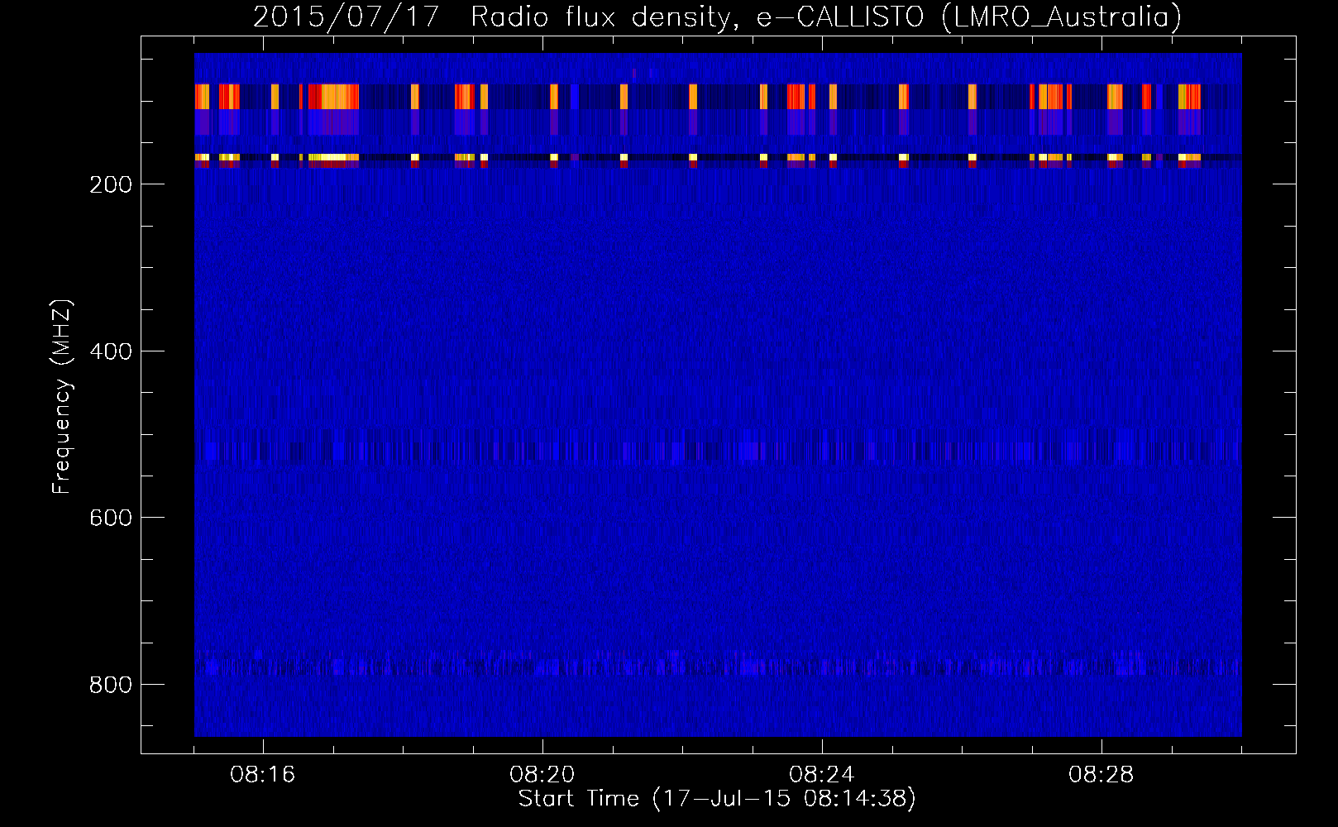
Task: Click the 'Frequency (MHZ)' axis label
Action: pos(62,396)
